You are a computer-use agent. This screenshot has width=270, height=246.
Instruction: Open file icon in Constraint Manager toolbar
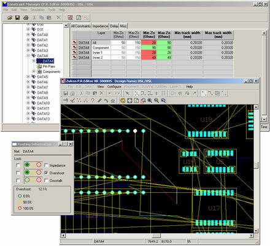10,18
